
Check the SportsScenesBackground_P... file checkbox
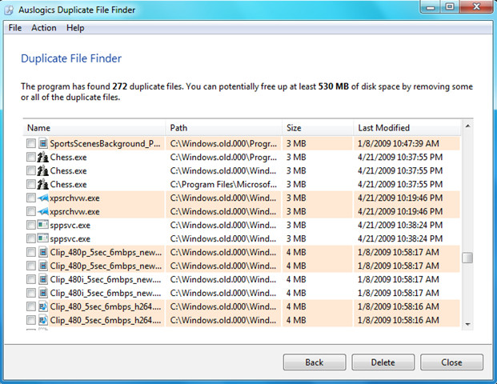coord(30,143)
